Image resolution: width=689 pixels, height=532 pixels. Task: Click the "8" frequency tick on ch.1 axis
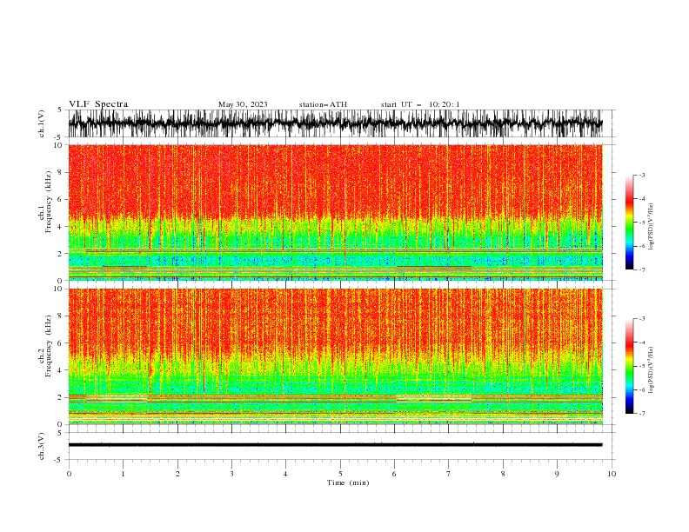coord(62,172)
